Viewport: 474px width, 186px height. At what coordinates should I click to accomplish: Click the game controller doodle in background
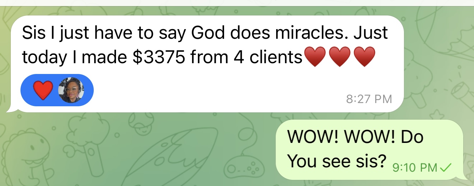(243, 166)
